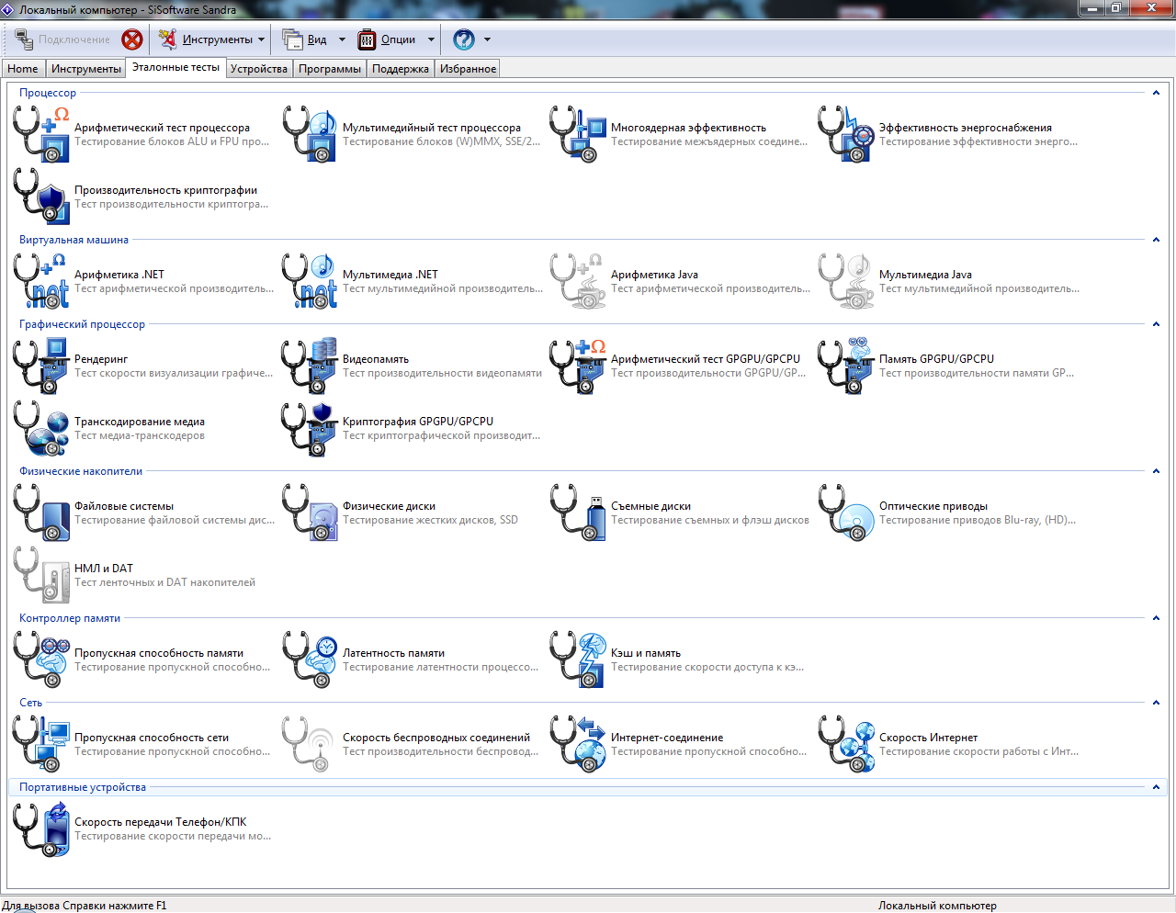The image size is (1176, 913).
Task: Select the Мультимедиа .NET icon
Action: [310, 281]
